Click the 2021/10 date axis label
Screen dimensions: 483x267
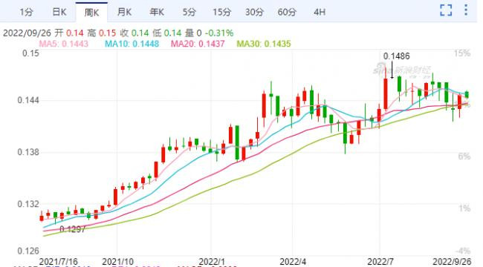[x=117, y=262]
